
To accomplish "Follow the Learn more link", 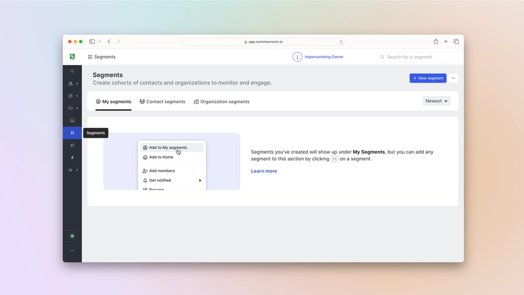I will pos(264,171).
